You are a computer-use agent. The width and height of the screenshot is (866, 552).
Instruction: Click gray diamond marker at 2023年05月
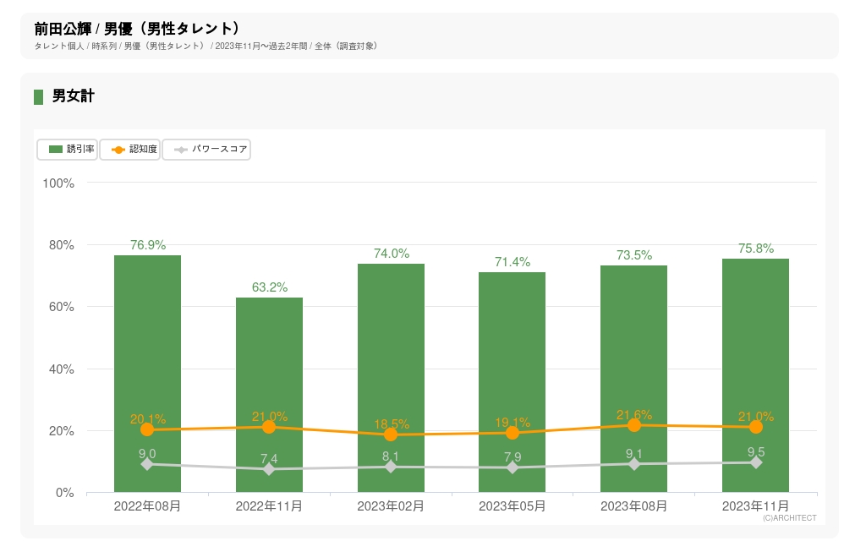(512, 467)
